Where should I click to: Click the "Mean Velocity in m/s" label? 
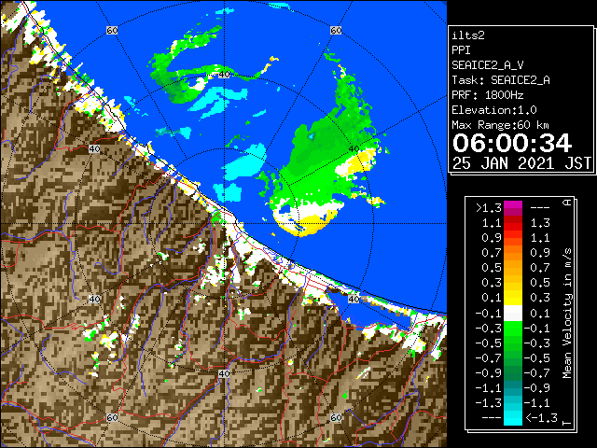click(x=567, y=314)
